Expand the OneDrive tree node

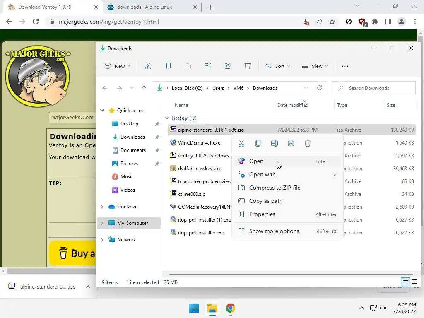[102, 207]
